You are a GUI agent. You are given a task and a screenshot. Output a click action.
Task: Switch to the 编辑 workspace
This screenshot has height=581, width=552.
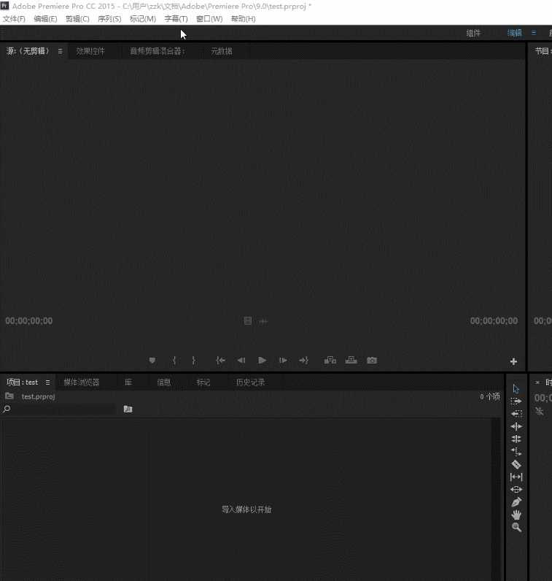[515, 33]
